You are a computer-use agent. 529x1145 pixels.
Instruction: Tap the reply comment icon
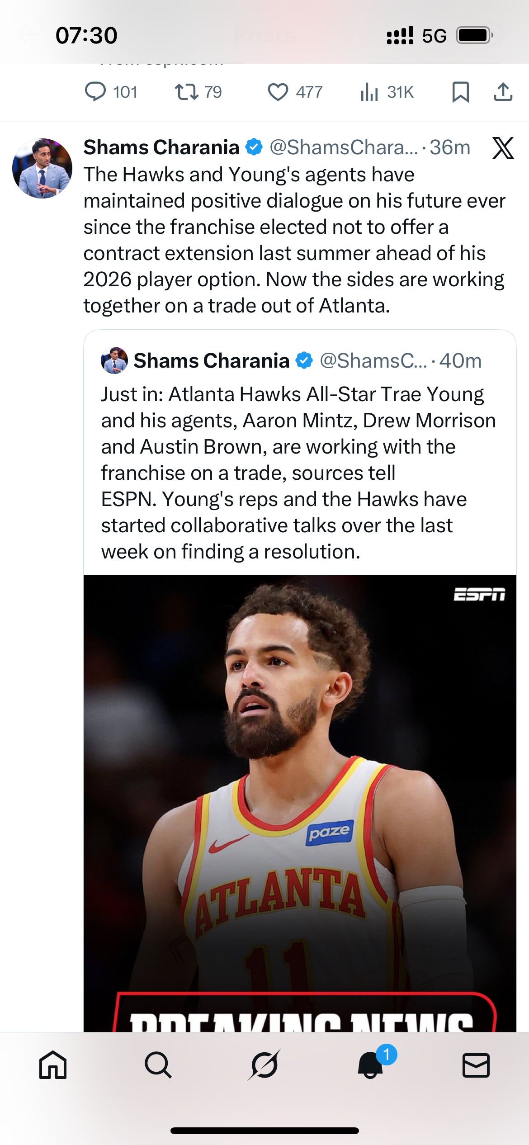click(95, 92)
